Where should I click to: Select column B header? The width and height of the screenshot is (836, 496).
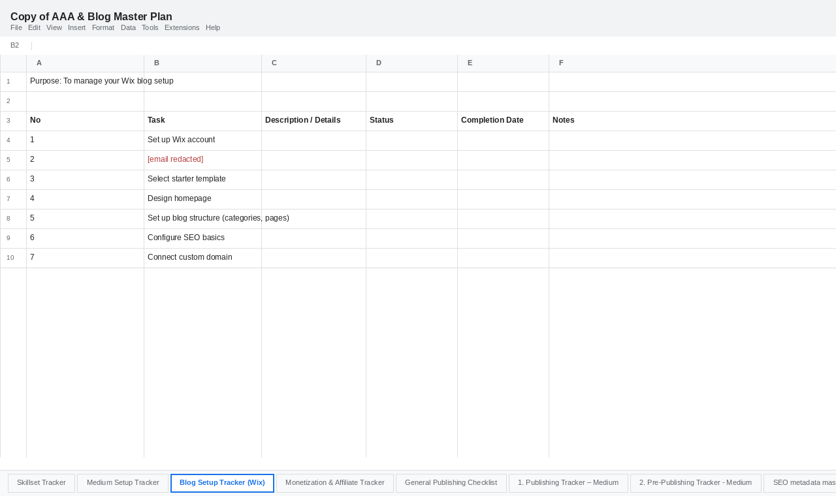tap(202, 63)
